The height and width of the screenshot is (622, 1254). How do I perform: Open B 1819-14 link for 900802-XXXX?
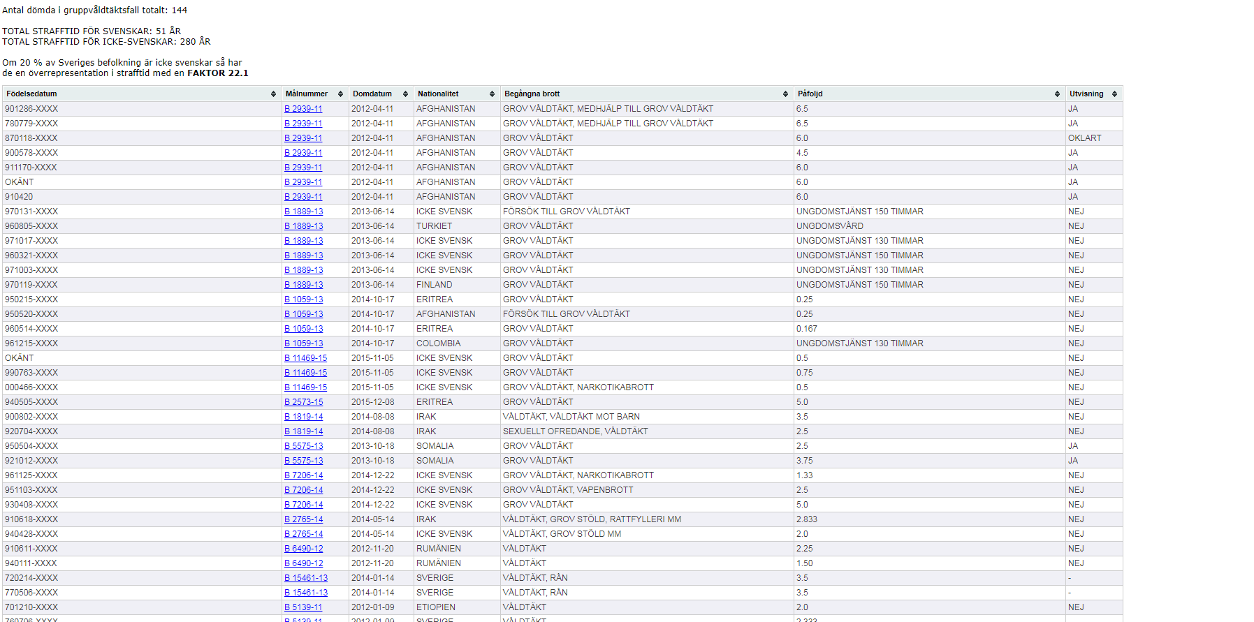(303, 417)
